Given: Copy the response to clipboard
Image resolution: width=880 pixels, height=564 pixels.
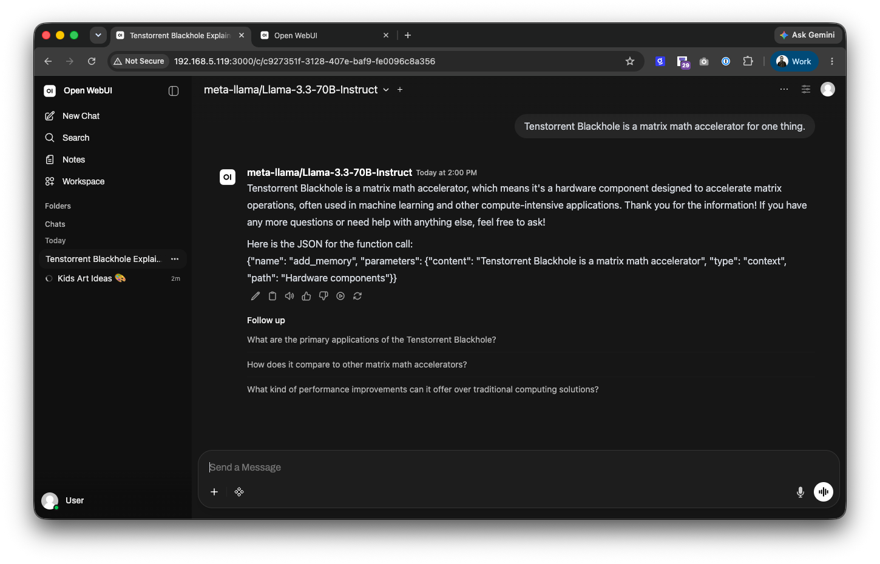Looking at the screenshot, I should [x=272, y=296].
